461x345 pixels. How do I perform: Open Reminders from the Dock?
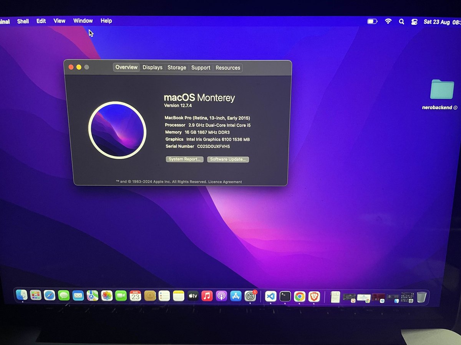(x=164, y=296)
